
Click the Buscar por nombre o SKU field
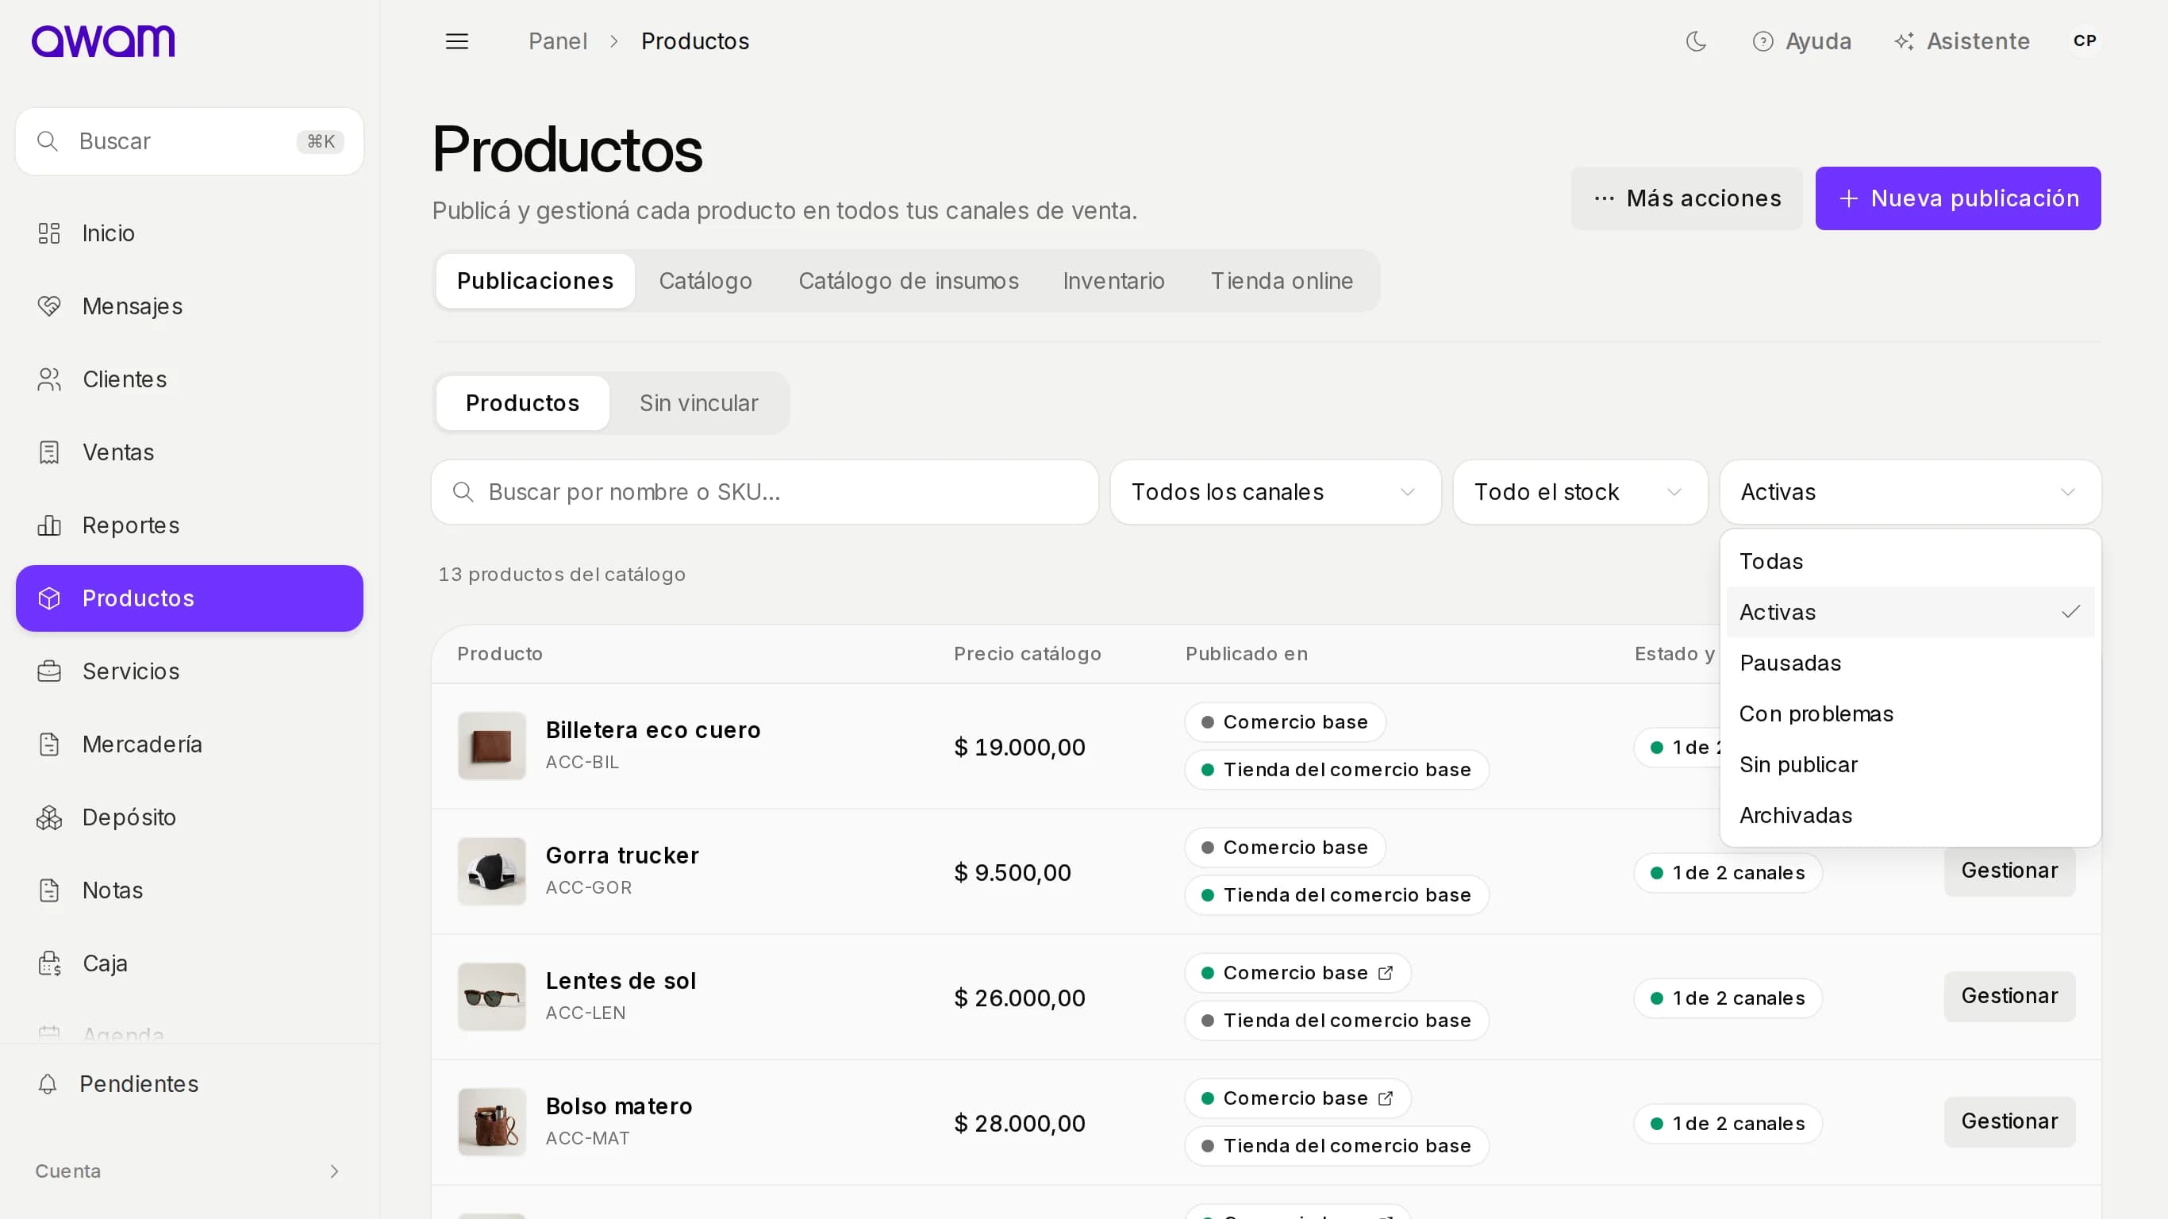(x=764, y=493)
